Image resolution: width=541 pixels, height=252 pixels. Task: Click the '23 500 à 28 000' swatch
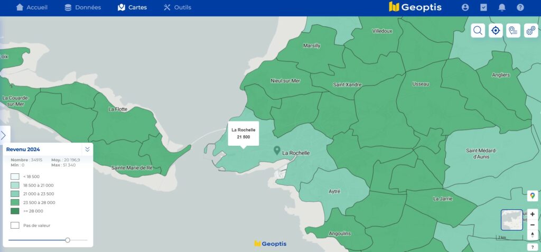point(15,202)
